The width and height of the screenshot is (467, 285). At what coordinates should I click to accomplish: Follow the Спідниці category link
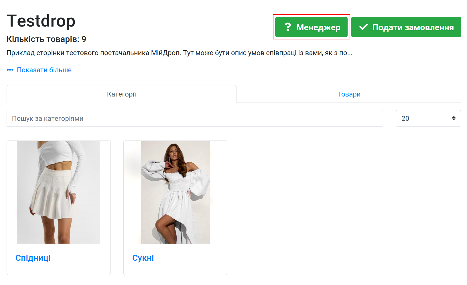click(33, 258)
